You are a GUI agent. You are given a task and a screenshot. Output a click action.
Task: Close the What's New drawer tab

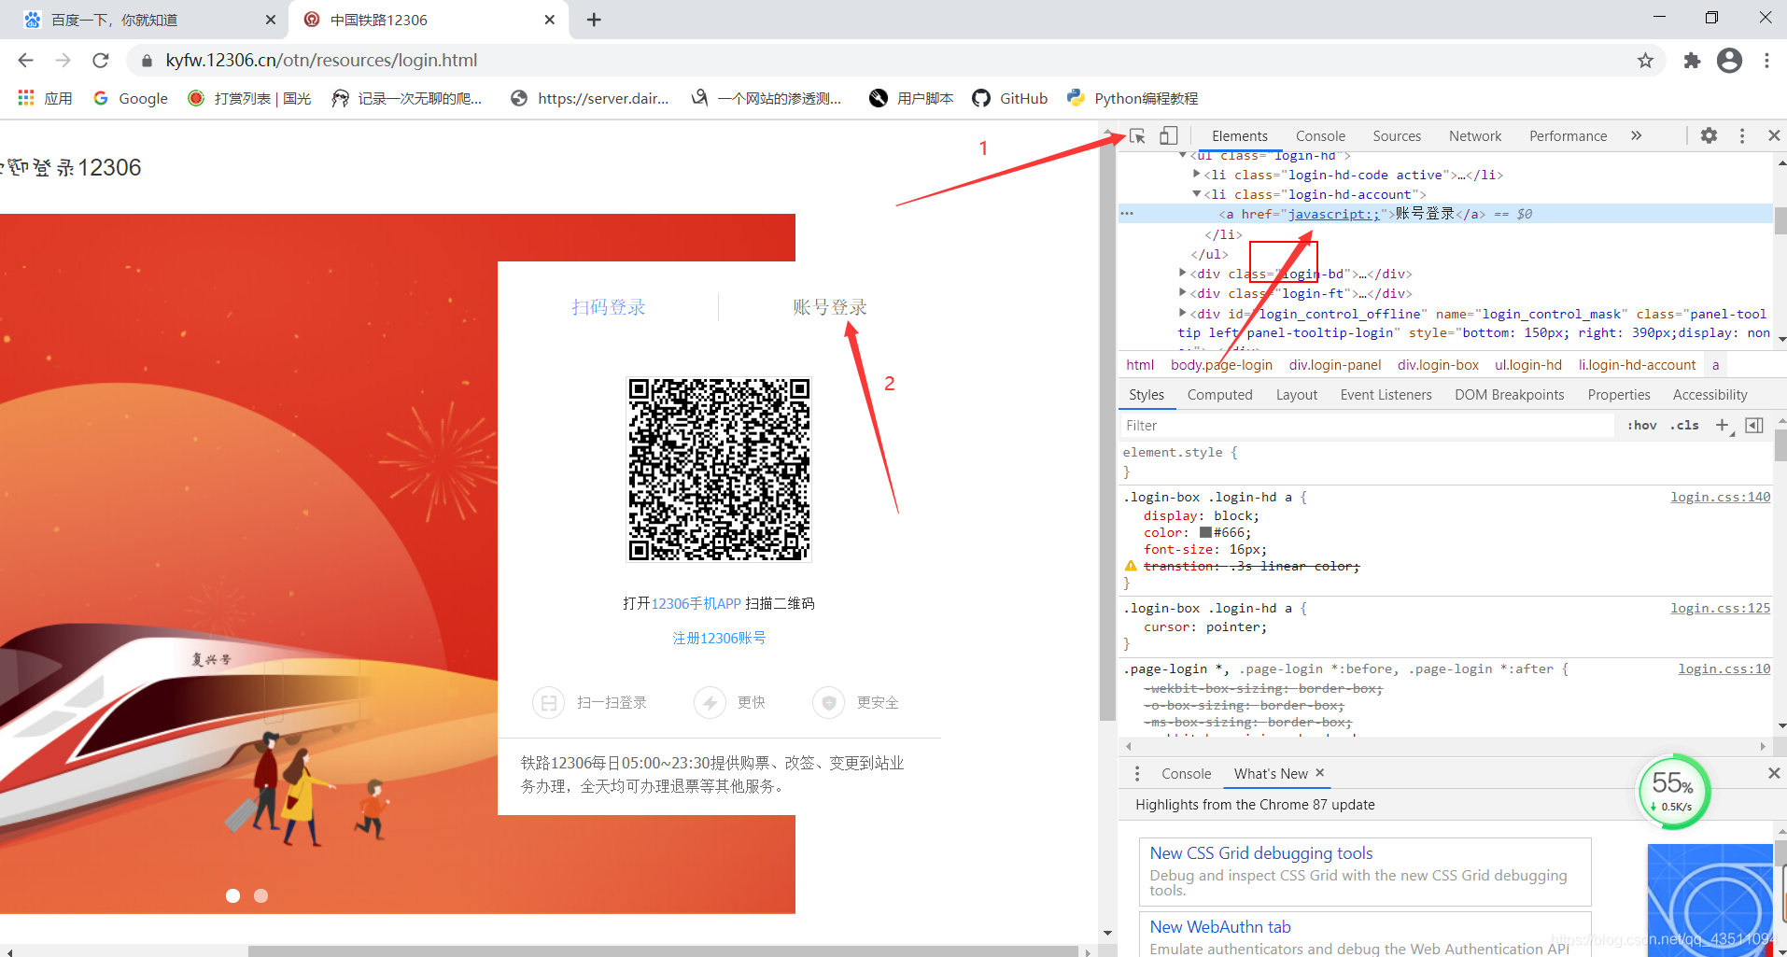coord(1320,773)
